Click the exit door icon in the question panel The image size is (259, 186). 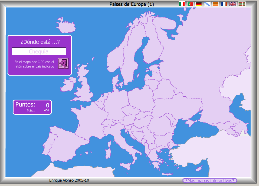pyautogui.click(x=63, y=63)
